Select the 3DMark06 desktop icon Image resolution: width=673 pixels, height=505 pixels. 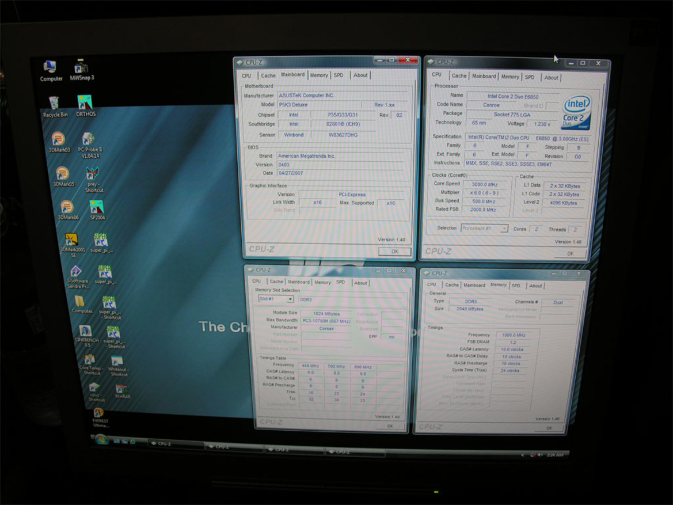point(68,210)
